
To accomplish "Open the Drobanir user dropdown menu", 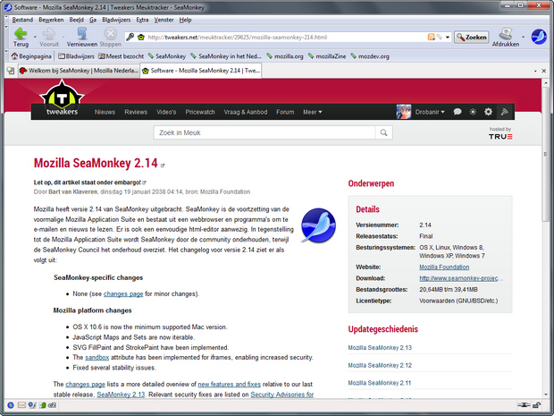I will tap(430, 112).
